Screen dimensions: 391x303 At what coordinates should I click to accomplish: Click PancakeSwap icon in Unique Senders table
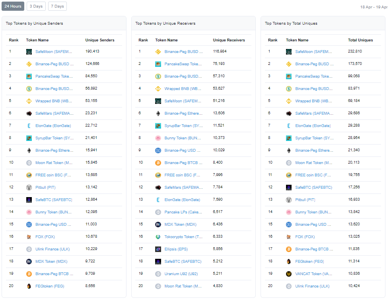point(29,76)
